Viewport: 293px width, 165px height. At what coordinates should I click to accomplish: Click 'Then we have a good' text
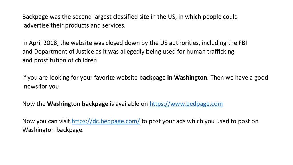pyautogui.click(x=239, y=78)
